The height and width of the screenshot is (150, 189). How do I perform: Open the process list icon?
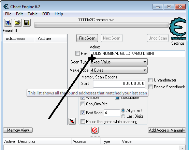[x=8, y=22]
